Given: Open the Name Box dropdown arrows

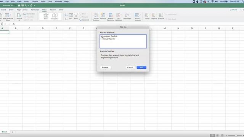Looking at the screenshot, I should pyautogui.click(x=1, y=24).
